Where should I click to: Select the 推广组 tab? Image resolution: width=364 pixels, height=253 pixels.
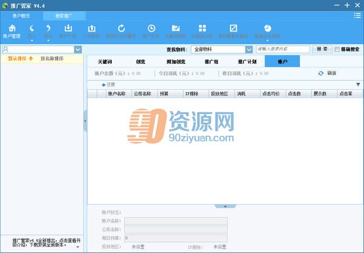(x=211, y=62)
